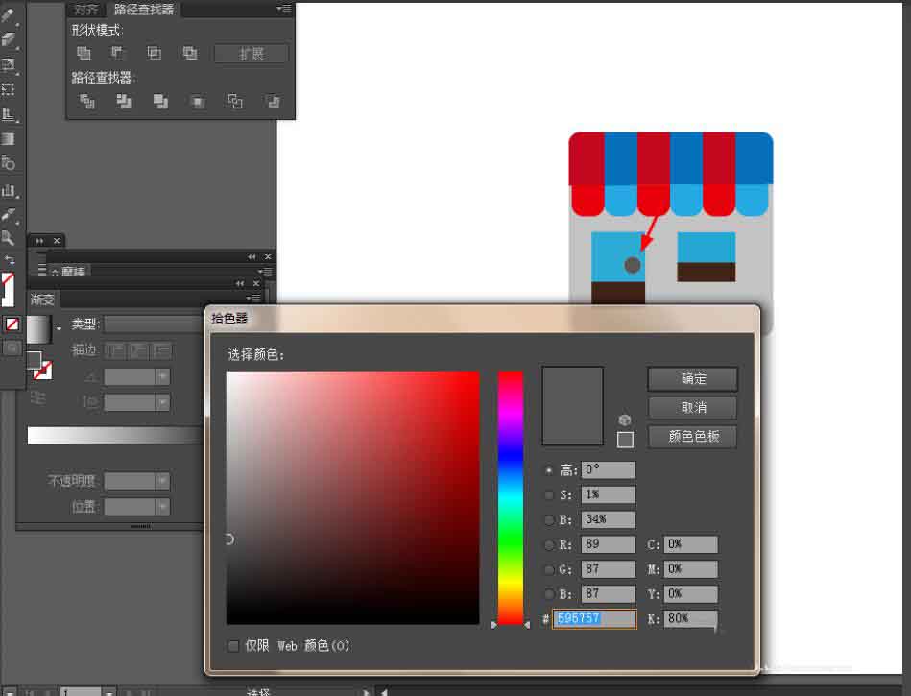Collapse the small panel with the double-arrow icon
The width and height of the screenshot is (911, 696).
point(39,241)
